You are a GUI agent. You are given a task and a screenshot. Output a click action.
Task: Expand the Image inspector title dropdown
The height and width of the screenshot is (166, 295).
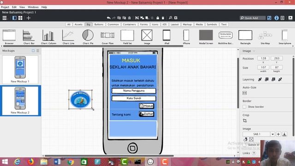[254, 51]
